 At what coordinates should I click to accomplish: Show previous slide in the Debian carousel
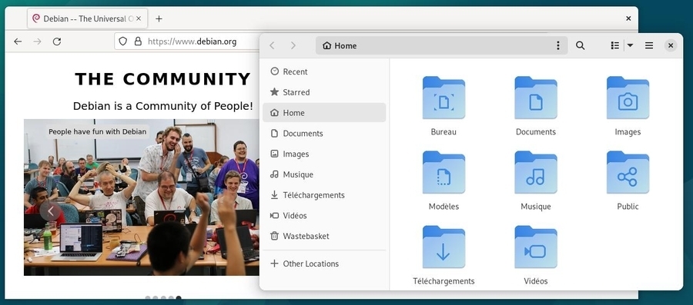click(50, 211)
